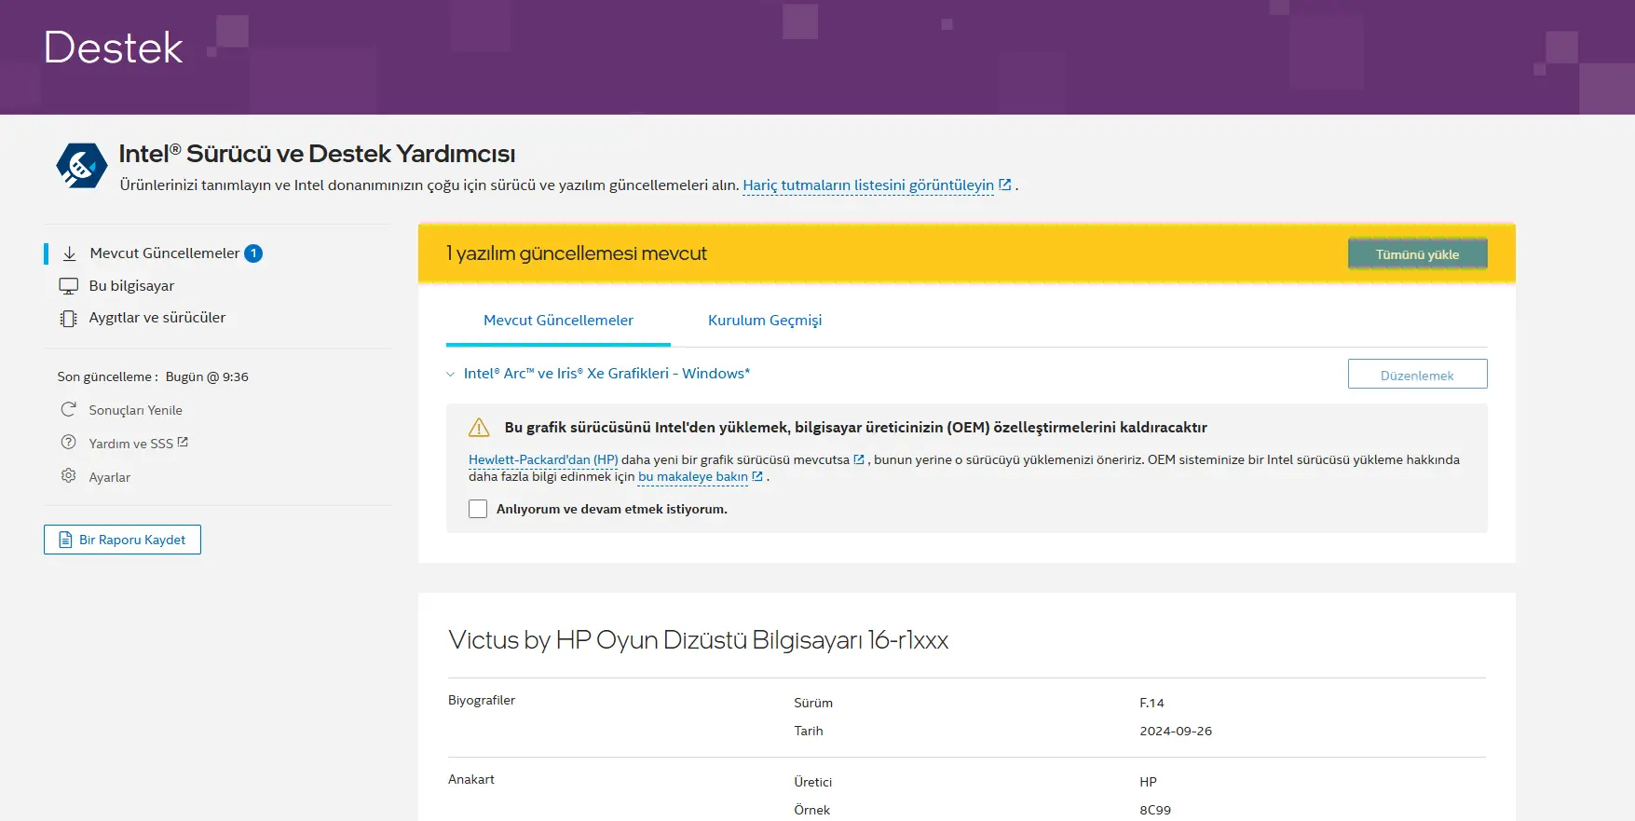Click the HP manufacturer value
This screenshot has width=1635, height=821.
(1148, 782)
